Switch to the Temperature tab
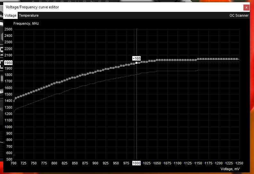The height and width of the screenshot is (174, 254). (29, 15)
